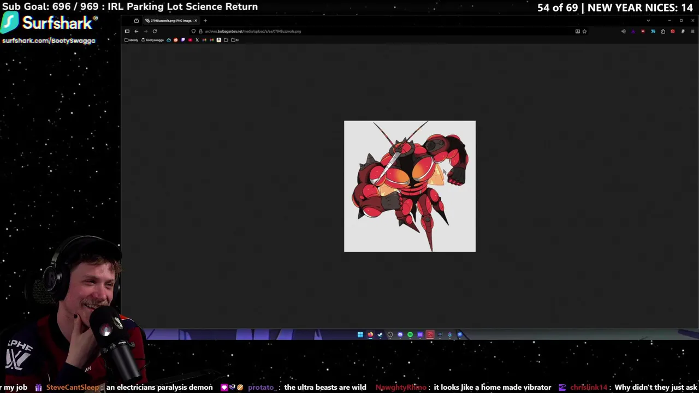
Task: Bookmark this page with the star icon
Action: pos(584,32)
